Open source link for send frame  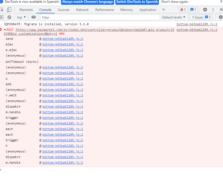coord(63,39)
